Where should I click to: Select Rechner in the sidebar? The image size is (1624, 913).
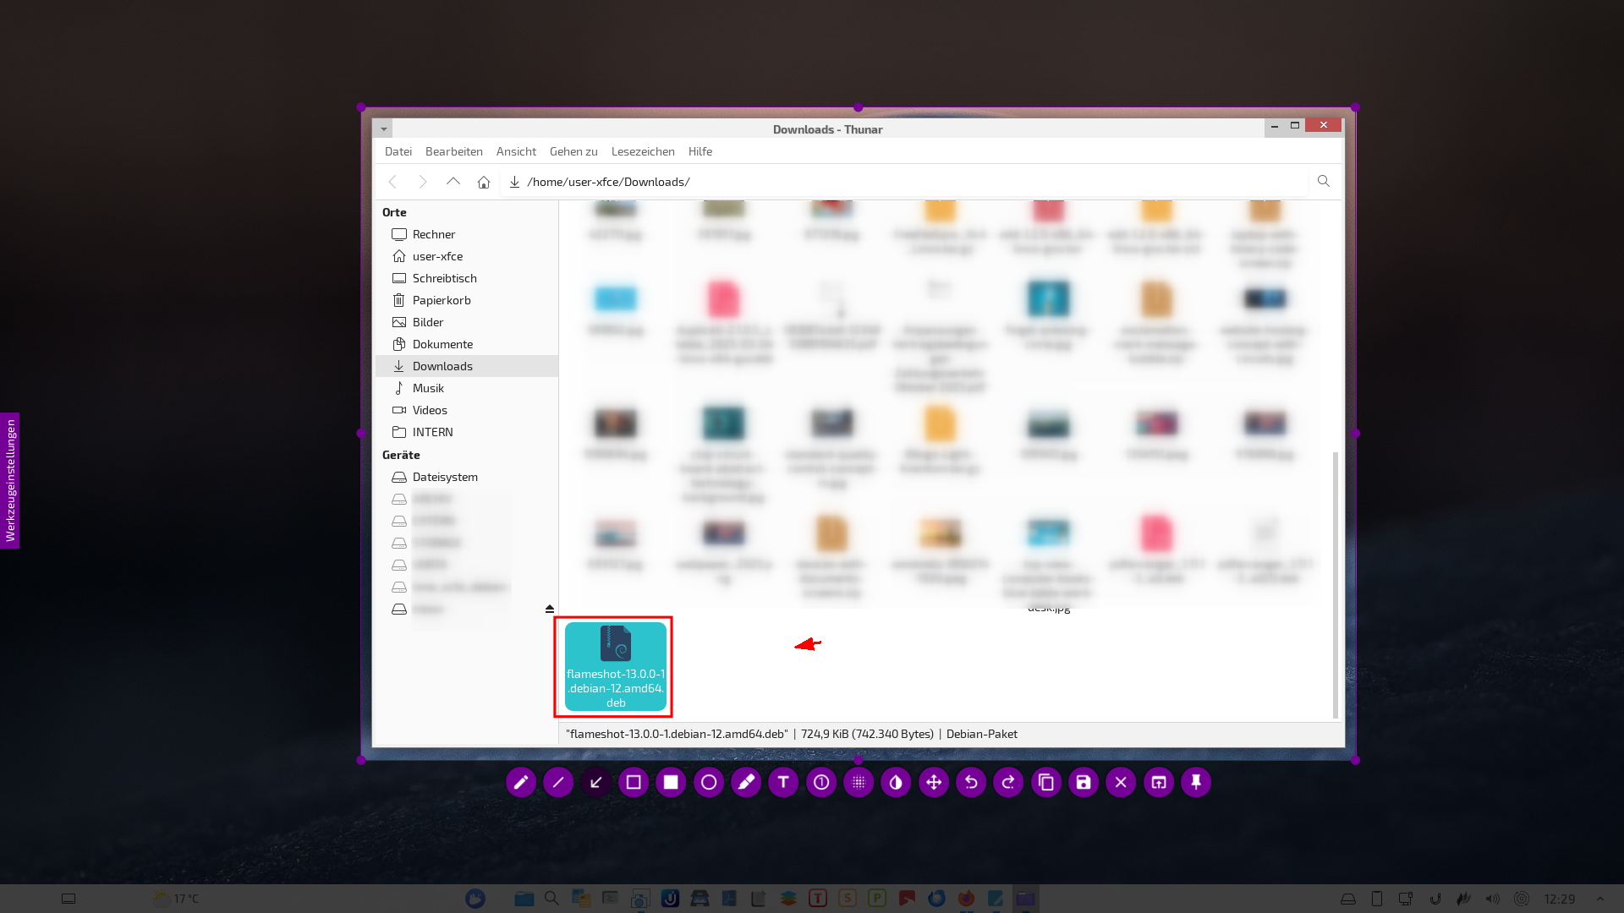click(466, 234)
